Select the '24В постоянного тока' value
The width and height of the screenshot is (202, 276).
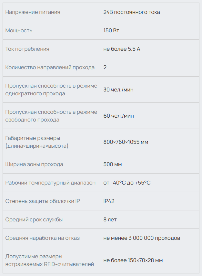click(x=132, y=12)
